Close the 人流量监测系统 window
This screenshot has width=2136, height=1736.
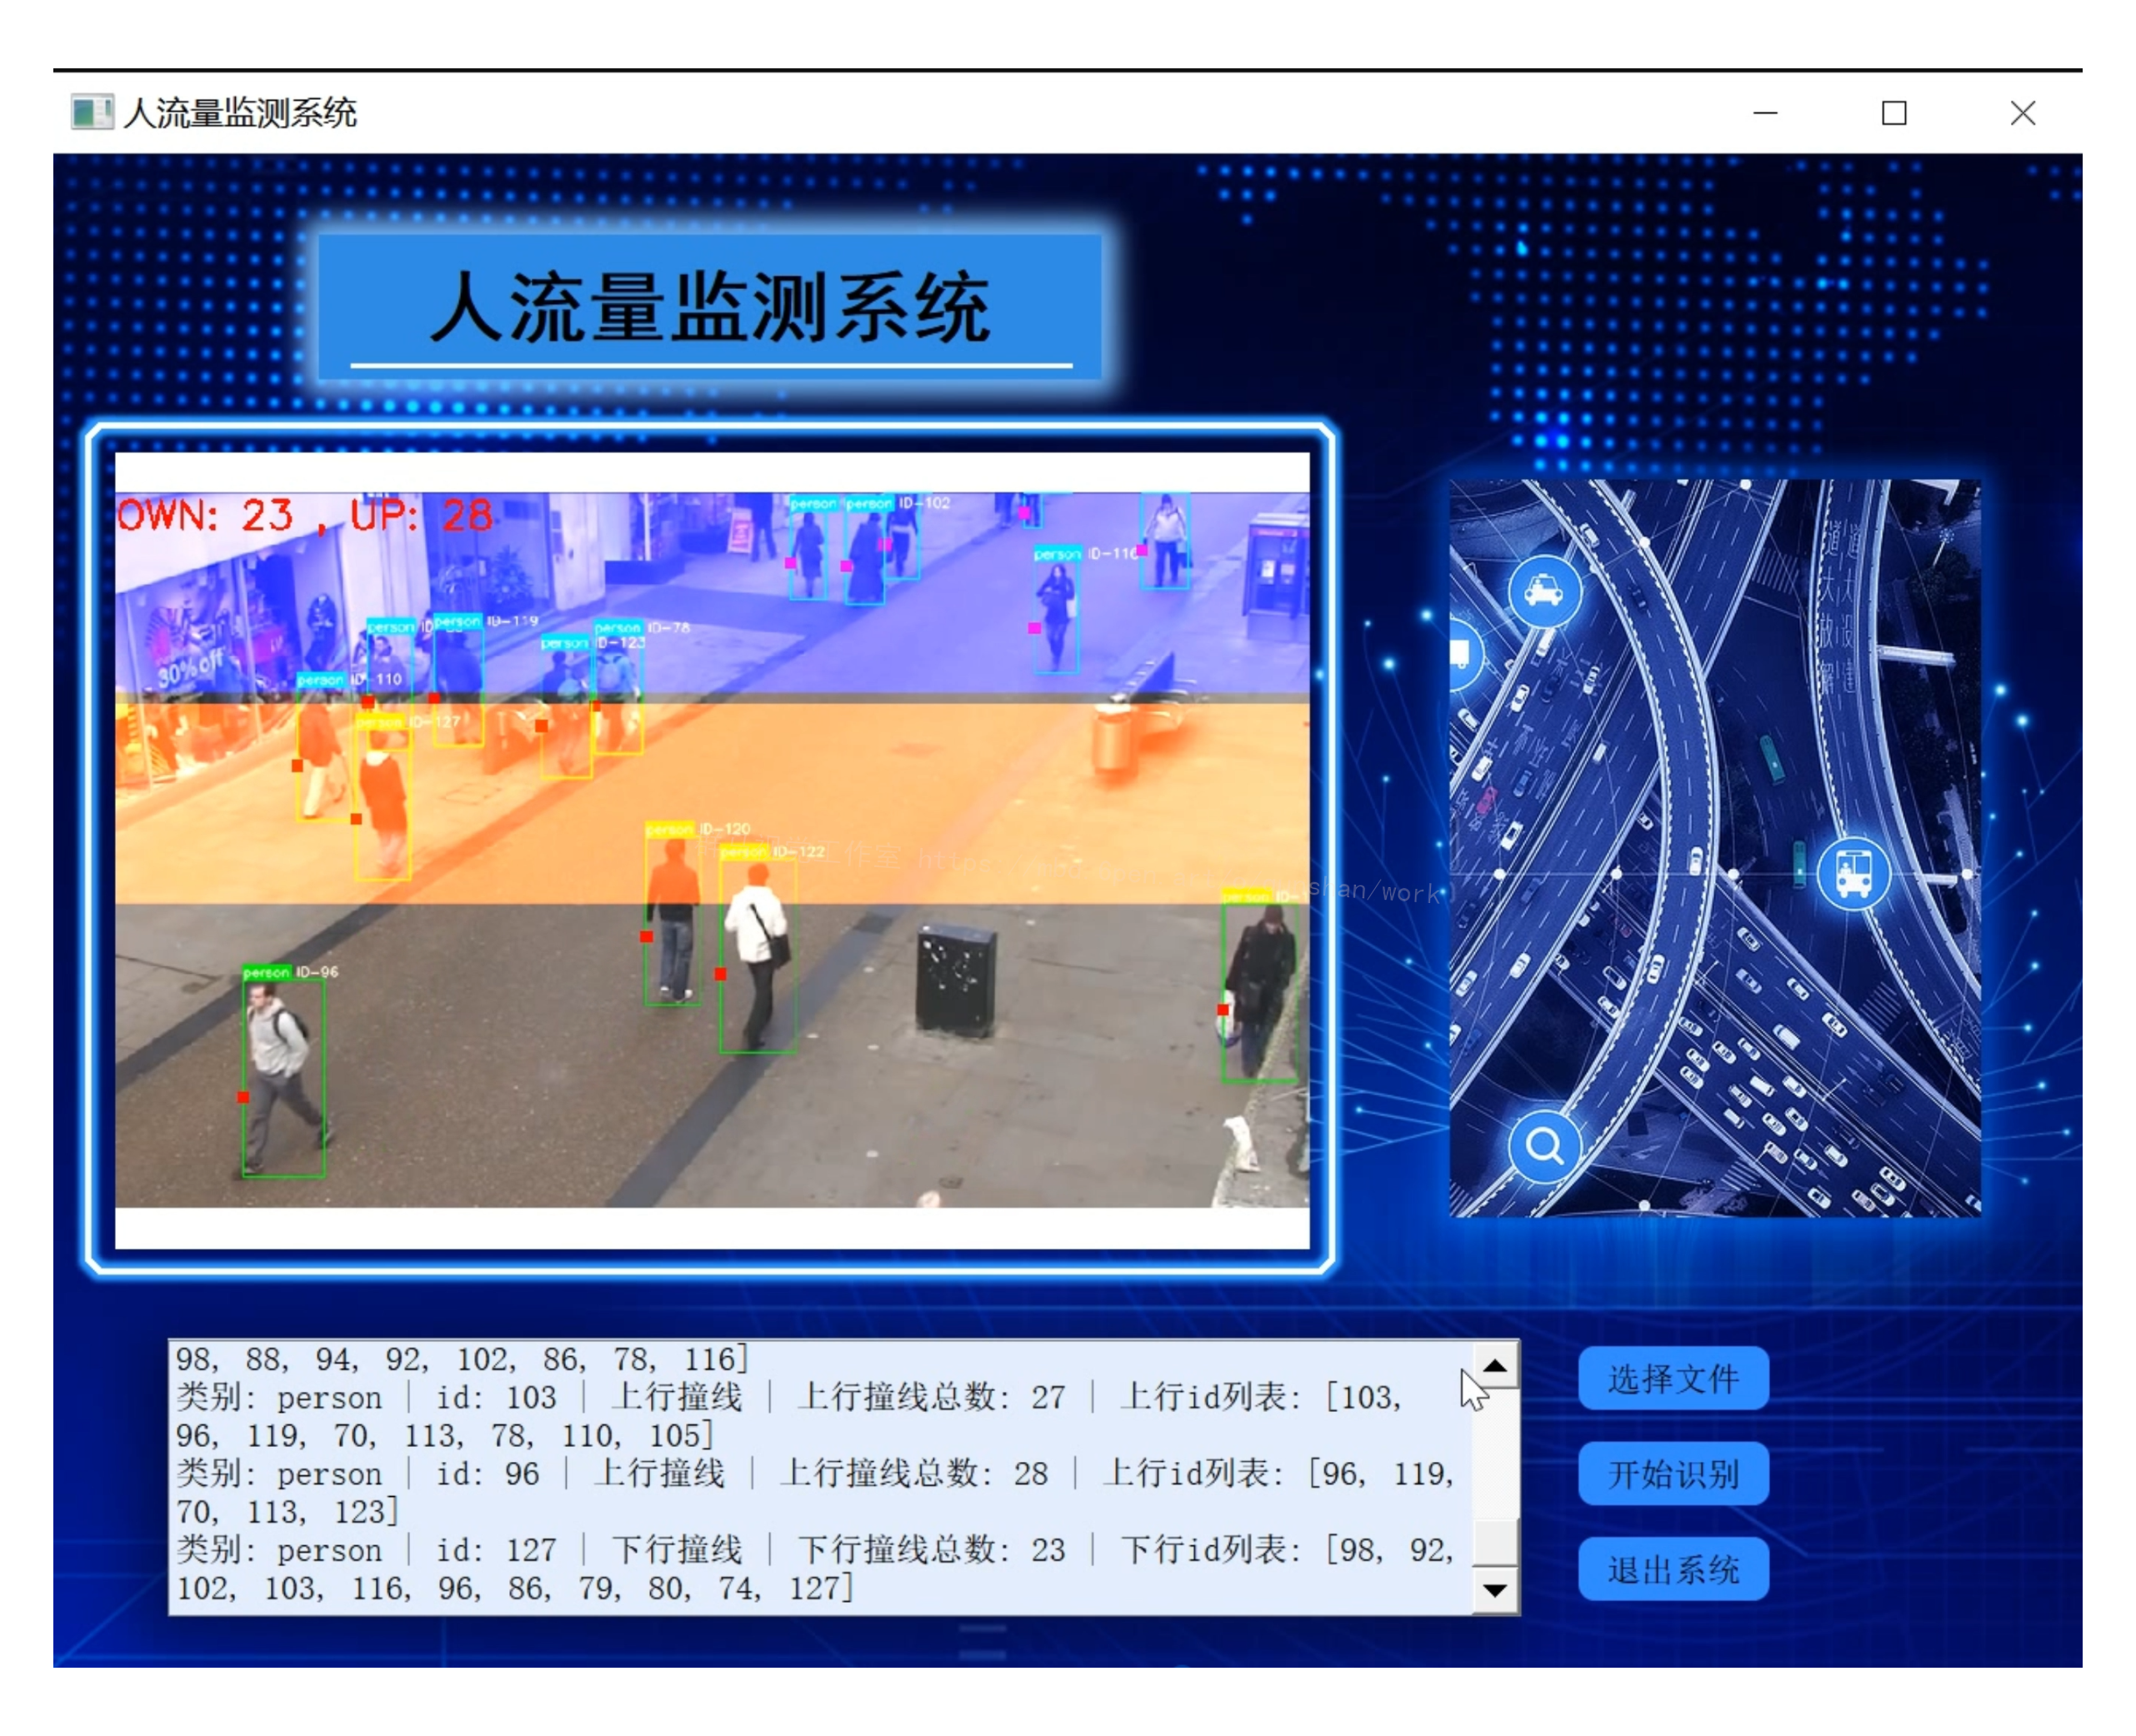tap(2022, 113)
